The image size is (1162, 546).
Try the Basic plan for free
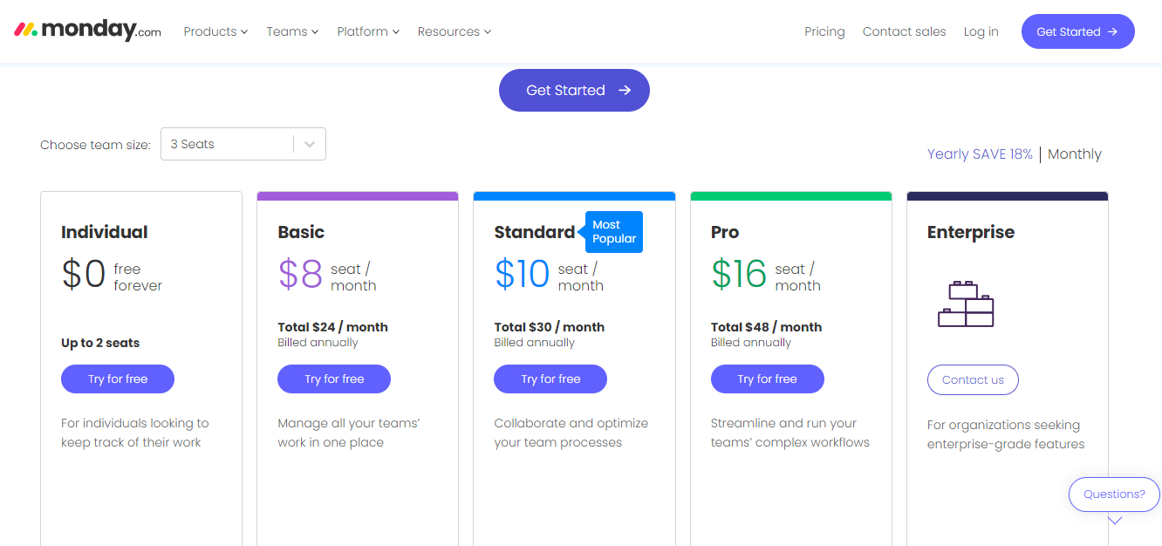pos(334,379)
